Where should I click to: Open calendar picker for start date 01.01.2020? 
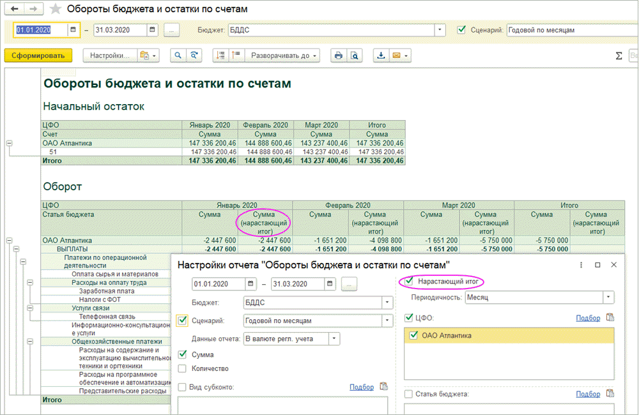point(73,30)
